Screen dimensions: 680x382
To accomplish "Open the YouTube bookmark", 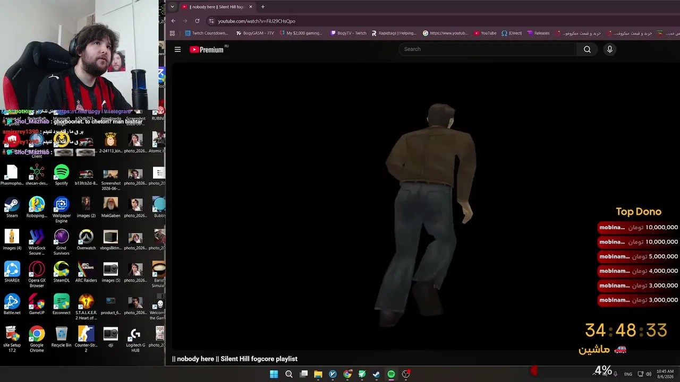I will tap(484, 33).
